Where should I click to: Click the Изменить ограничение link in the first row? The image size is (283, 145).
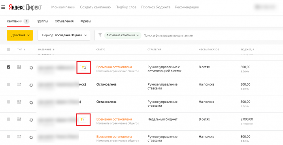pyautogui.click(x=118, y=71)
